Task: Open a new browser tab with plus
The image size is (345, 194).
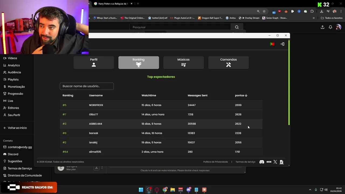Action: 138,4
